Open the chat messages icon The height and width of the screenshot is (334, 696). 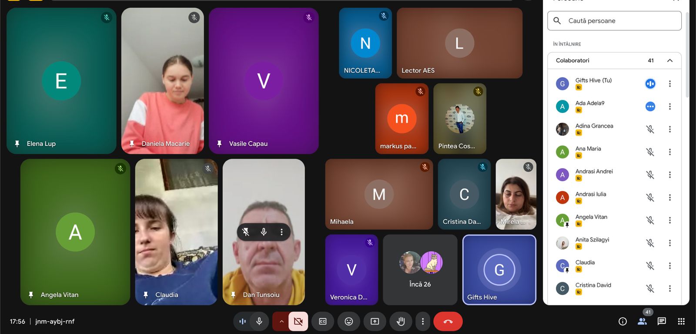click(661, 321)
